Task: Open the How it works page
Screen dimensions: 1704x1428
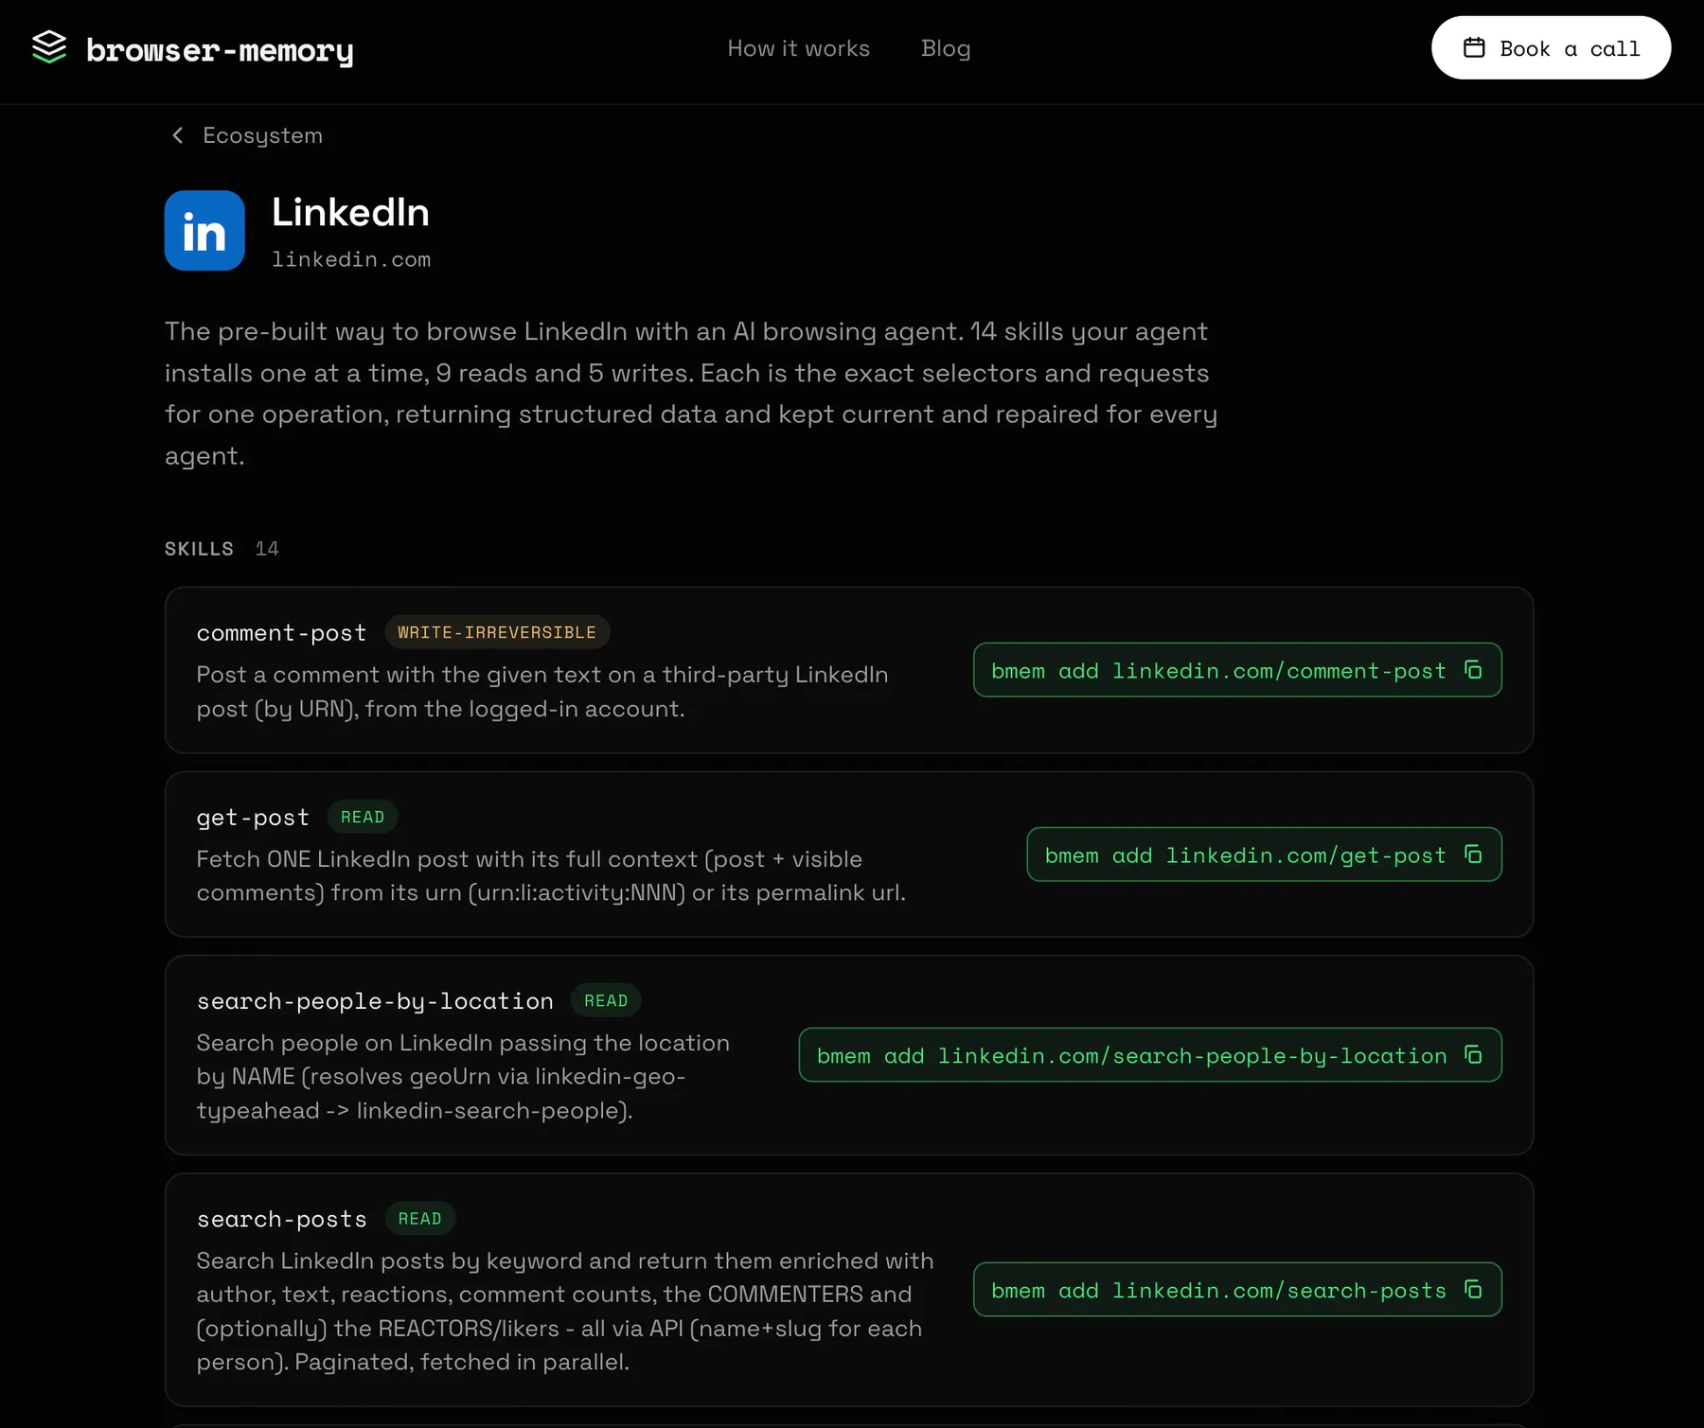Action: pos(798,48)
